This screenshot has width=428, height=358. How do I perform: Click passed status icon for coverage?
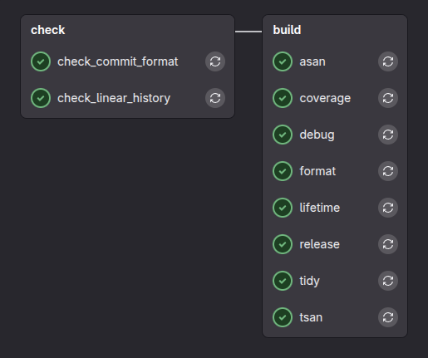(x=283, y=98)
